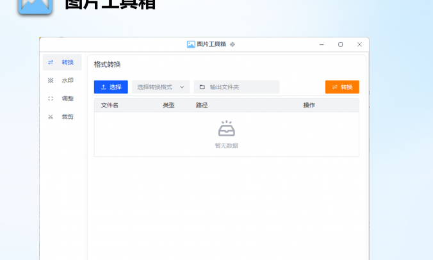The image size is (433, 260).
Task: Open the 水印 sidebar section
Action: (x=62, y=80)
